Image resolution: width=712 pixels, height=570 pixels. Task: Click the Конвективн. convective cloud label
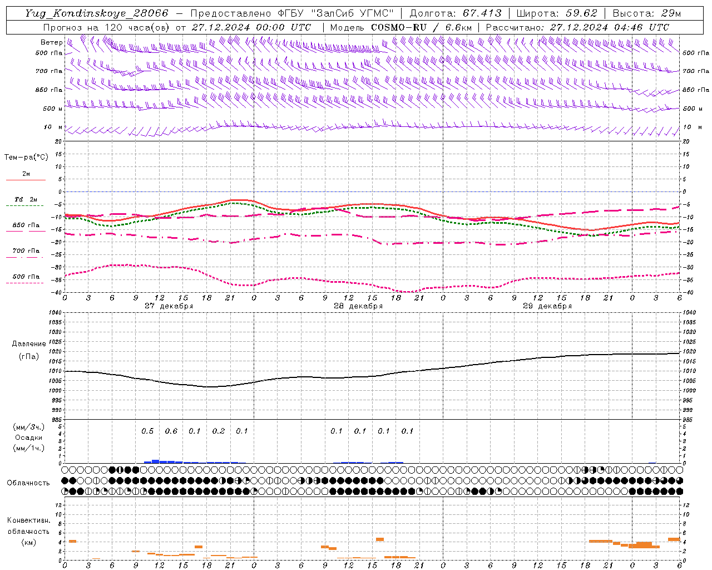pos(28,520)
